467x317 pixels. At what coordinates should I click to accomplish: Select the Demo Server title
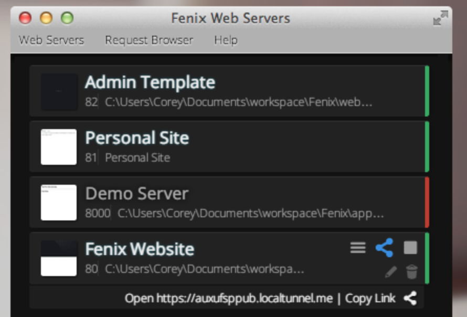click(137, 194)
